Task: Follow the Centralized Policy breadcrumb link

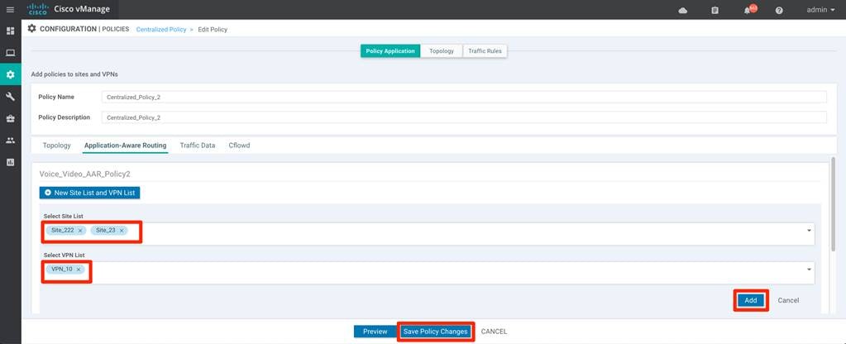Action: [161, 29]
